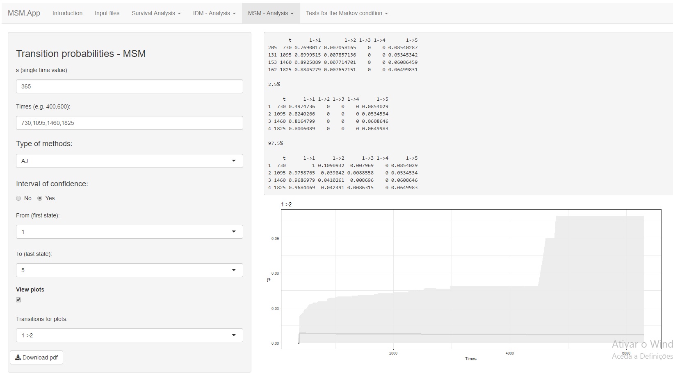Click the Times input field

[129, 123]
